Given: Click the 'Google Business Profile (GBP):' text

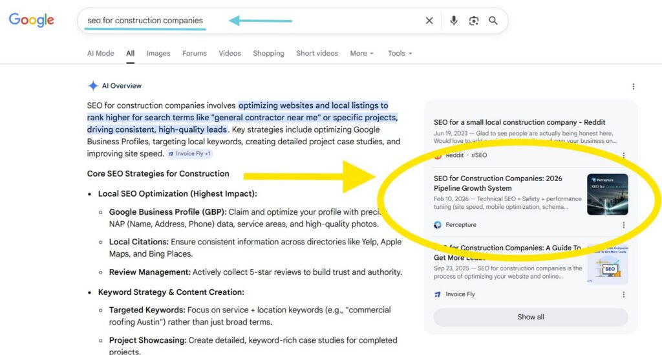Looking at the screenshot, I should pyautogui.click(x=167, y=212).
